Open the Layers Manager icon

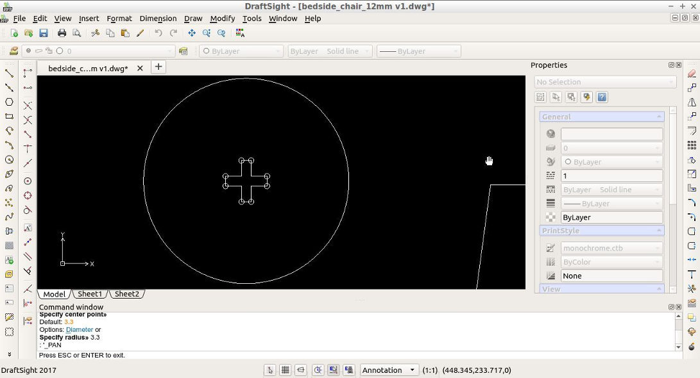tap(14, 51)
